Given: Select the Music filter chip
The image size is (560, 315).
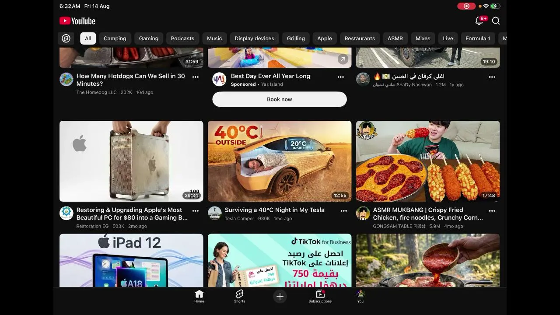Looking at the screenshot, I should [x=214, y=38].
